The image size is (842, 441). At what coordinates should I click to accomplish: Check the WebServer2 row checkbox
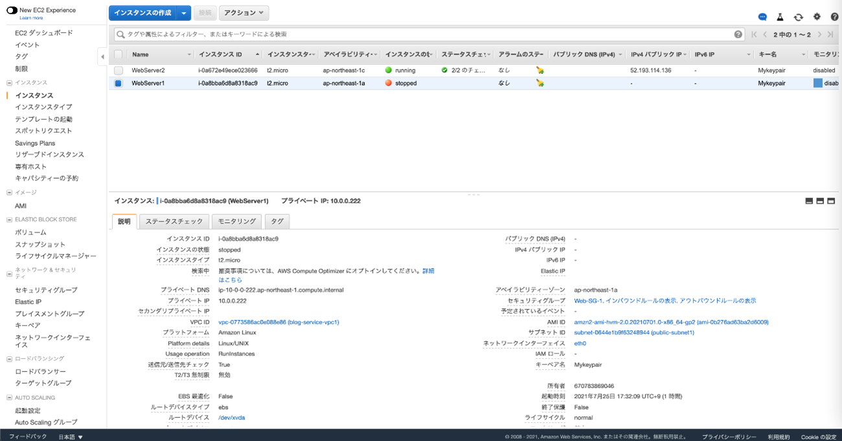click(118, 70)
